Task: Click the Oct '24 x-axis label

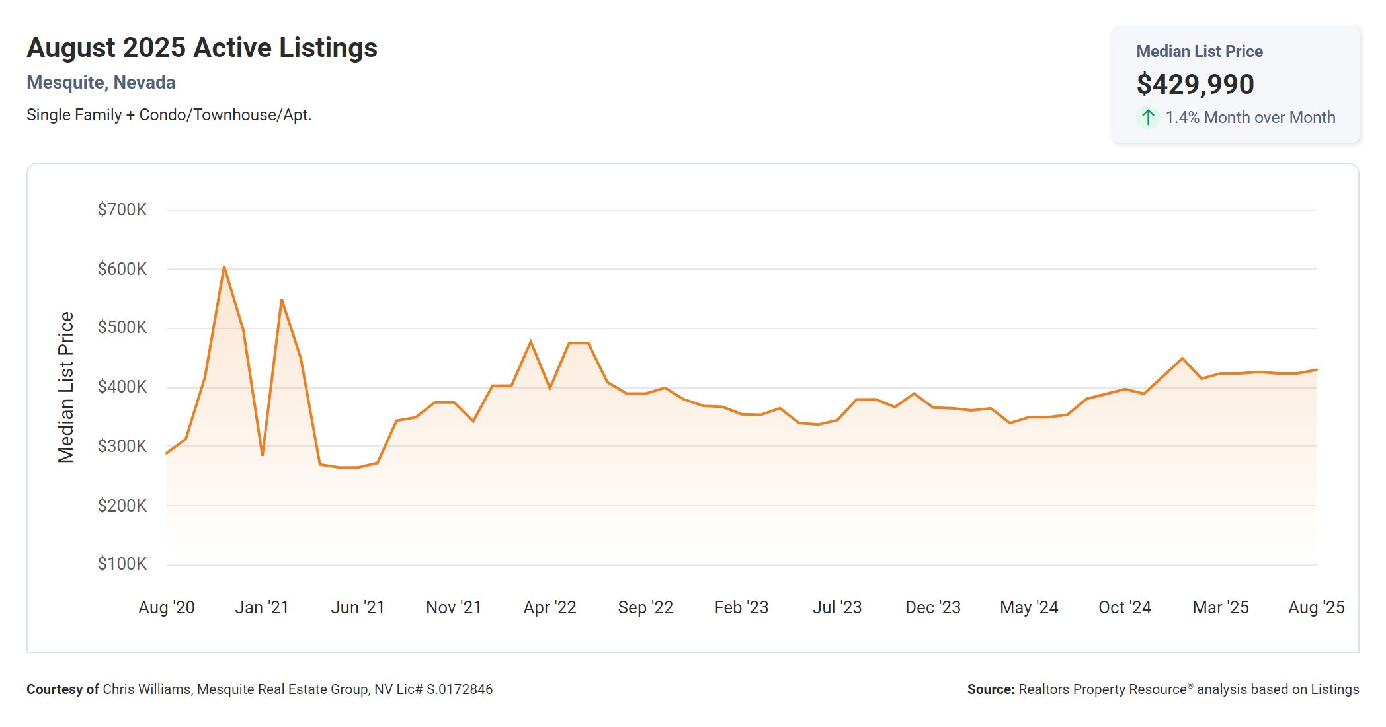Action: coord(1124,607)
